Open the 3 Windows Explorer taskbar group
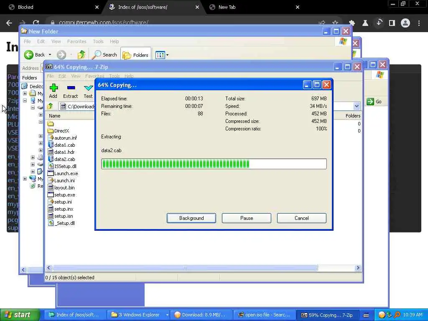The width and height of the screenshot is (428, 321). click(x=139, y=315)
